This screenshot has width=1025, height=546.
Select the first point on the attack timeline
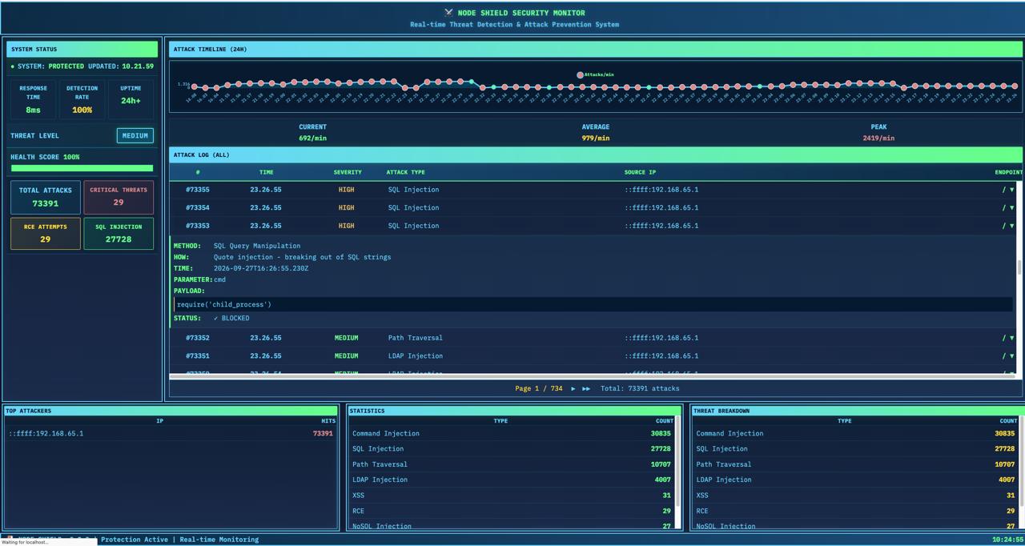click(x=194, y=86)
